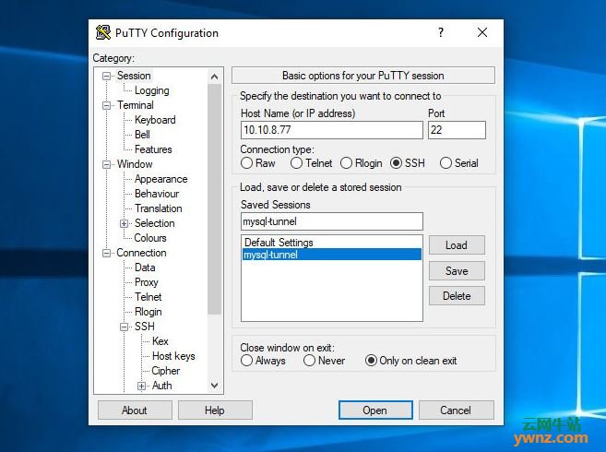The height and width of the screenshot is (452, 606).
Task: Open the Terminal category
Action: coord(136,105)
